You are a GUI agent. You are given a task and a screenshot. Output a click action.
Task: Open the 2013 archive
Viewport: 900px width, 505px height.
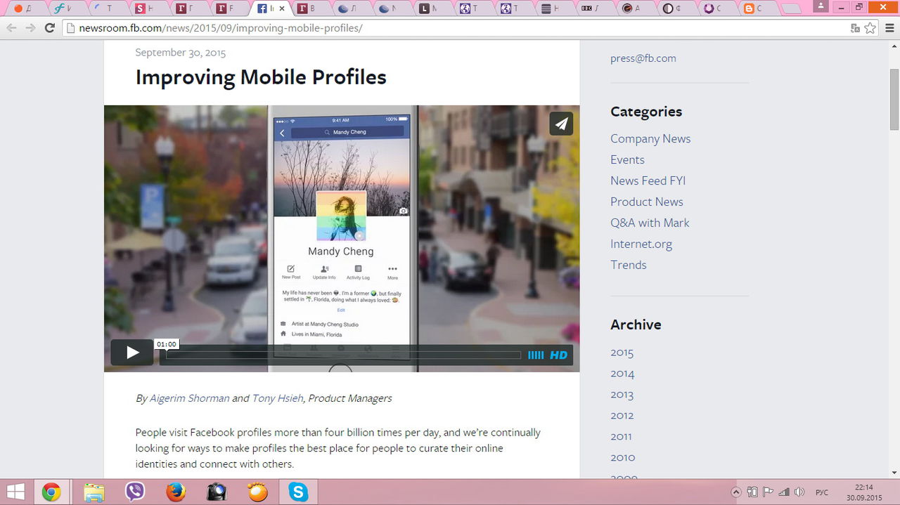[622, 394]
